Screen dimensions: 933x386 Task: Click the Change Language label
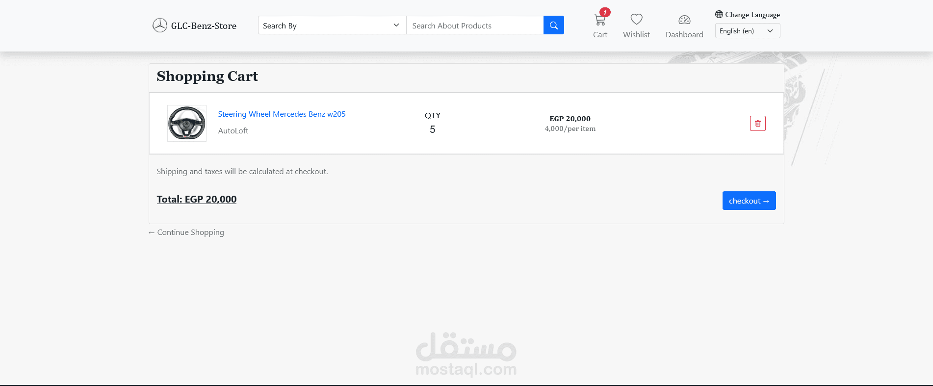coord(752,15)
